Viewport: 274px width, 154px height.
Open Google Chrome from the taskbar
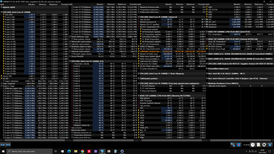click(82, 151)
